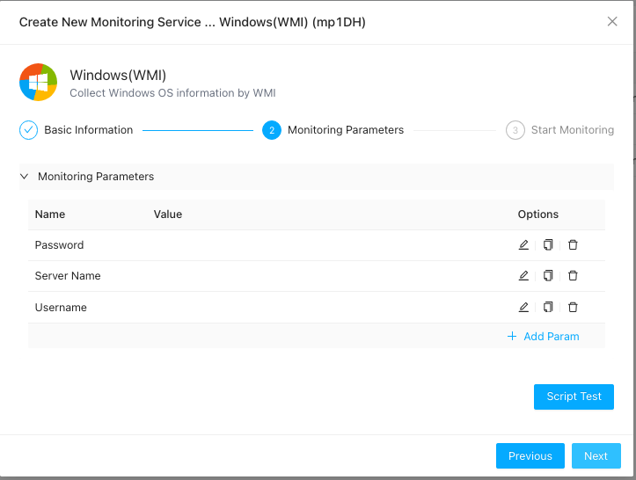Copy the Username parameter row
Screen dimensions: 636x480
click(x=548, y=308)
